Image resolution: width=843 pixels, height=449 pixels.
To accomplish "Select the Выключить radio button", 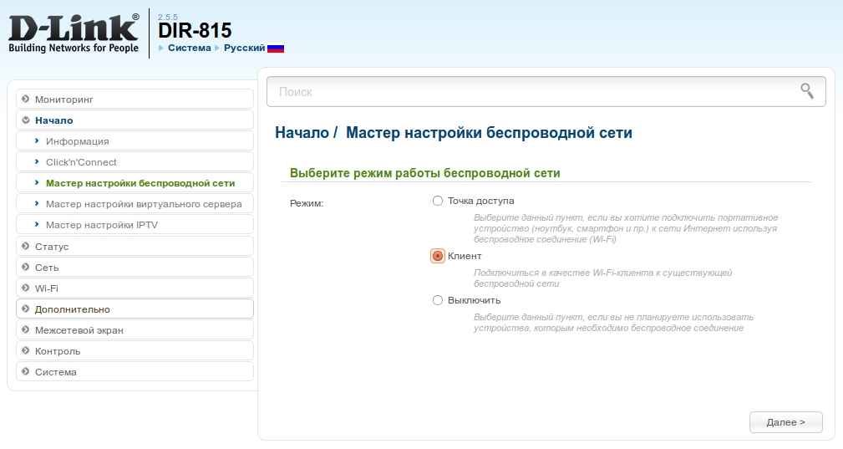I will click(438, 300).
